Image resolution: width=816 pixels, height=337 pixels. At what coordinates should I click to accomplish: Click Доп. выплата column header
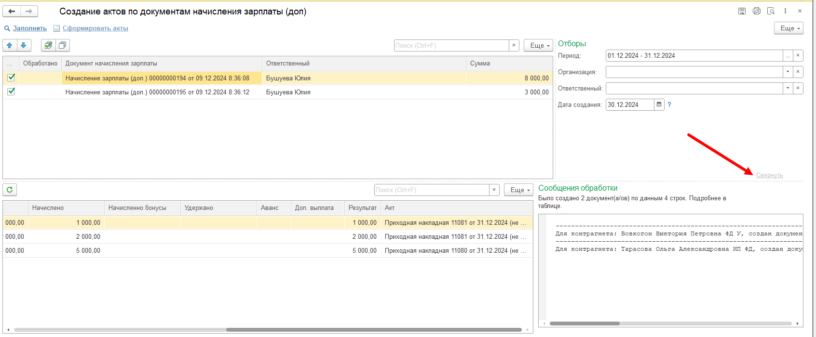(x=318, y=208)
